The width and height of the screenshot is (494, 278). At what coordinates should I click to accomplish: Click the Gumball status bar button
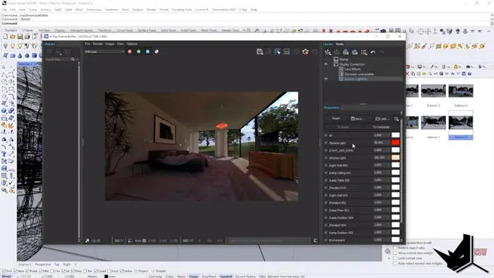coord(226,276)
